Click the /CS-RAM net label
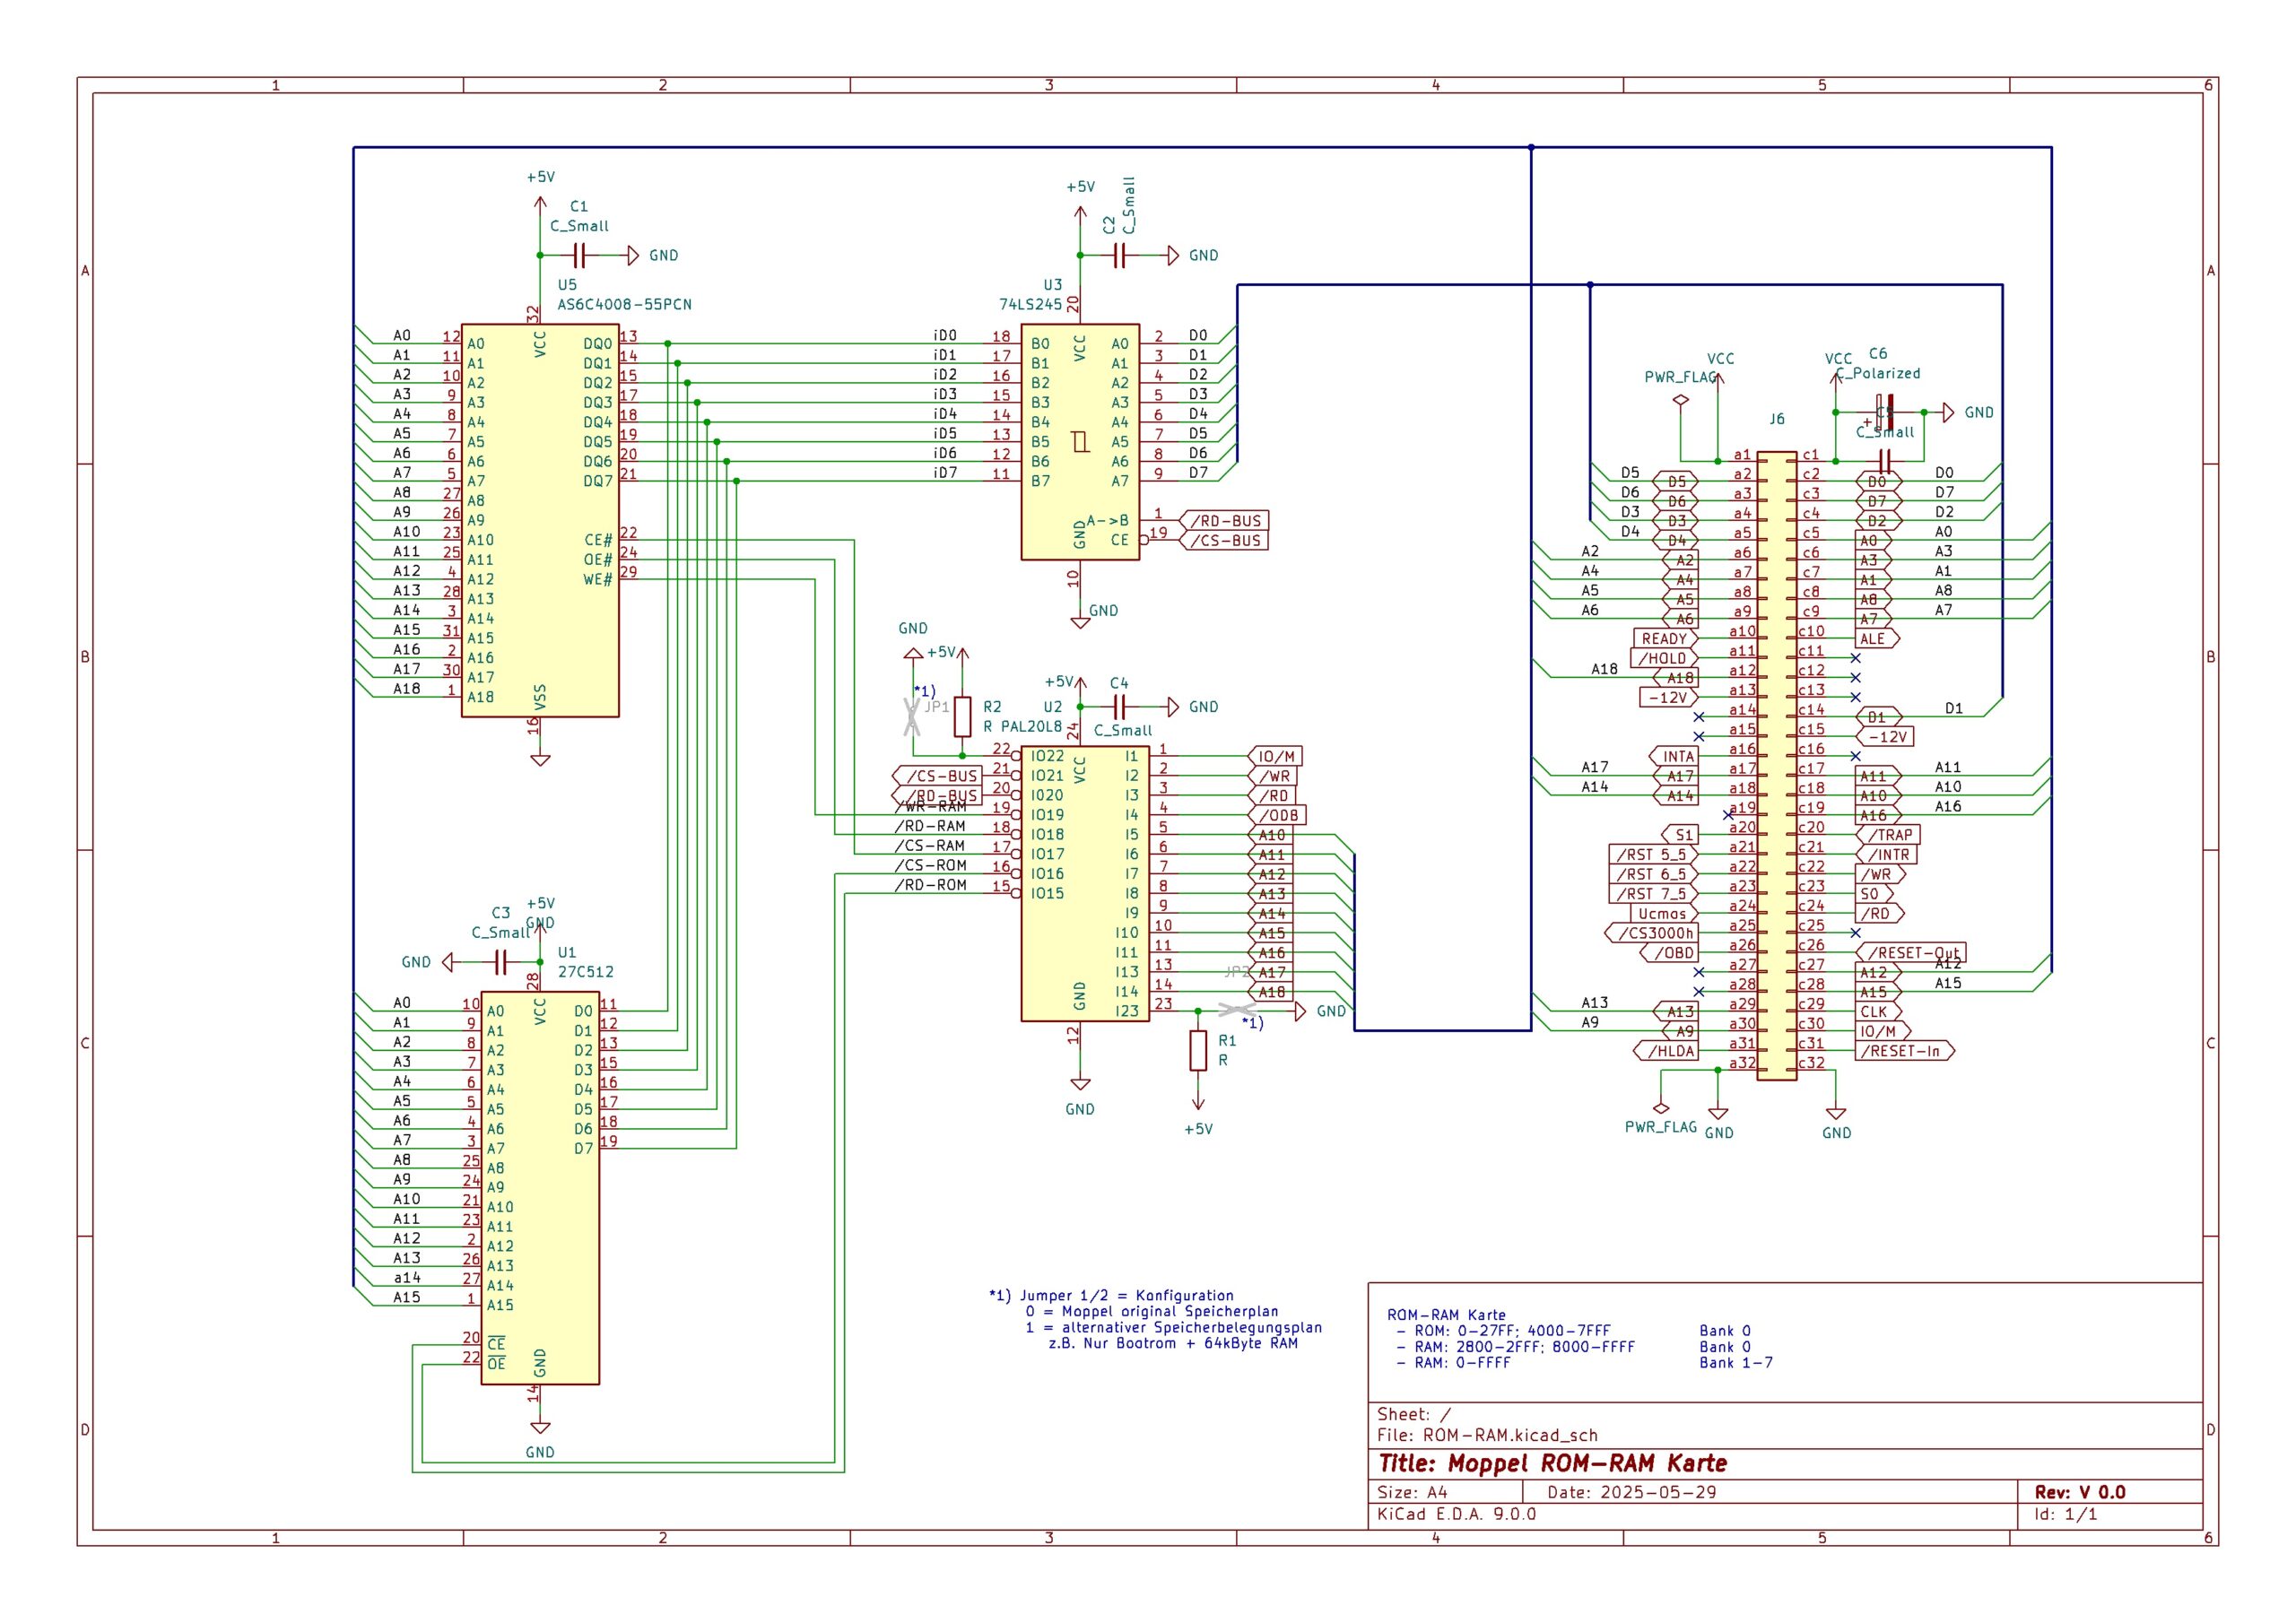2296x1623 pixels. point(930,845)
